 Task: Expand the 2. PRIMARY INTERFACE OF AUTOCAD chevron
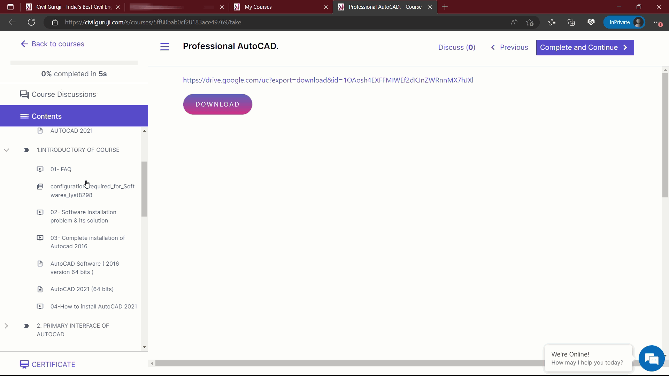coord(6,326)
